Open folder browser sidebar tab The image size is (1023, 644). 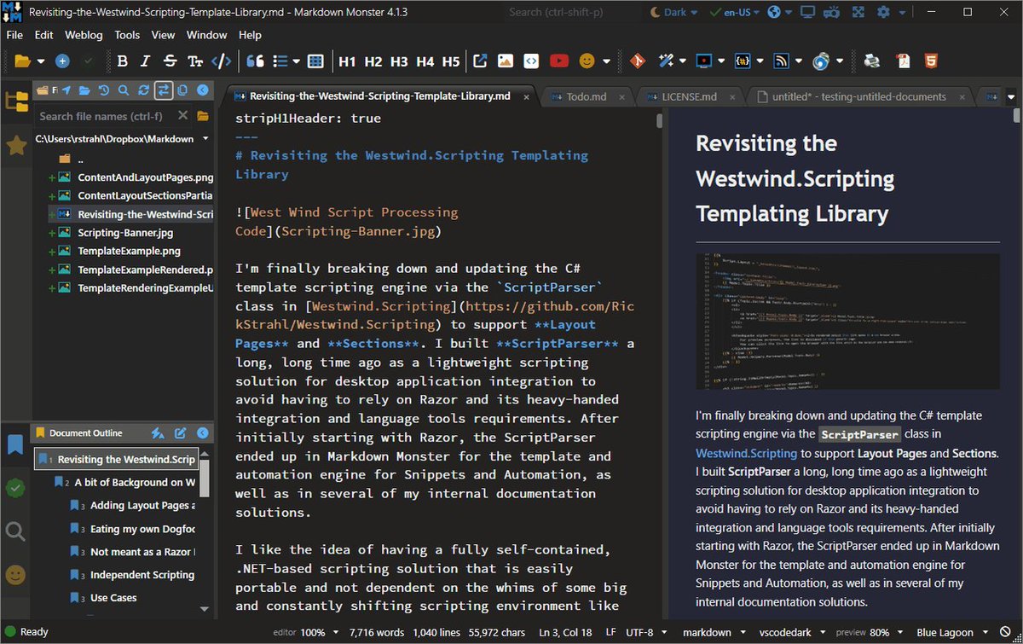[x=15, y=102]
